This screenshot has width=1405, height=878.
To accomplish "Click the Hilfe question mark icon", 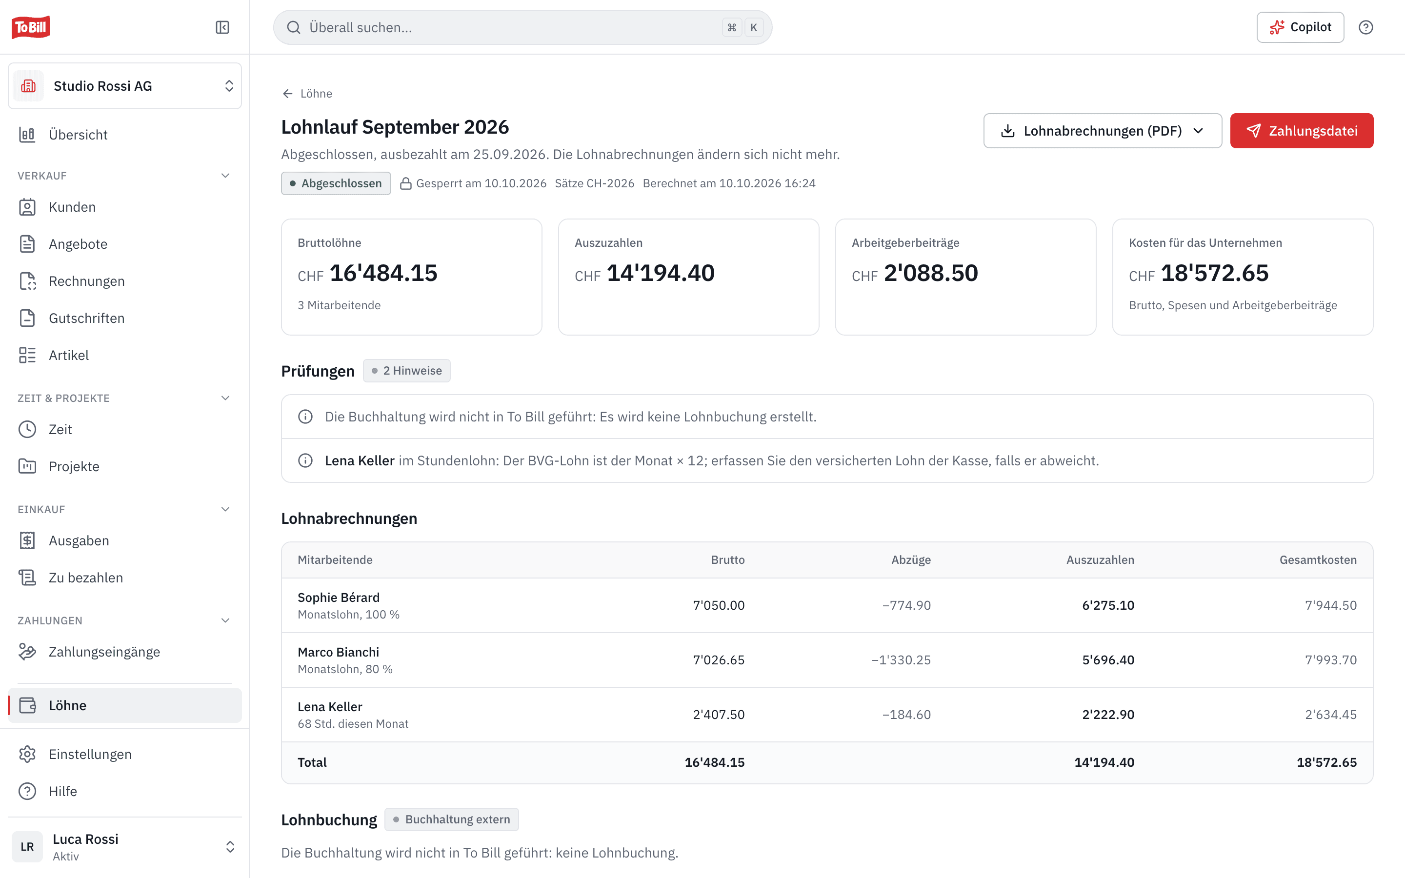I will [x=27, y=792].
